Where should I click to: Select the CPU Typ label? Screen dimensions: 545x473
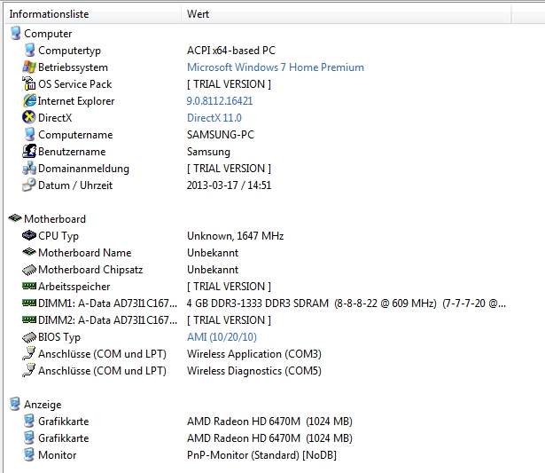pyautogui.click(x=58, y=236)
